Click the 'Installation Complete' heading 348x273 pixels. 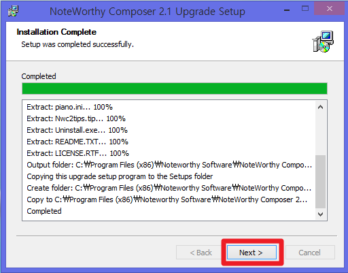coord(56,32)
